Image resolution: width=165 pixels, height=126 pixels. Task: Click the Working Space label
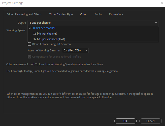[x=16, y=30]
